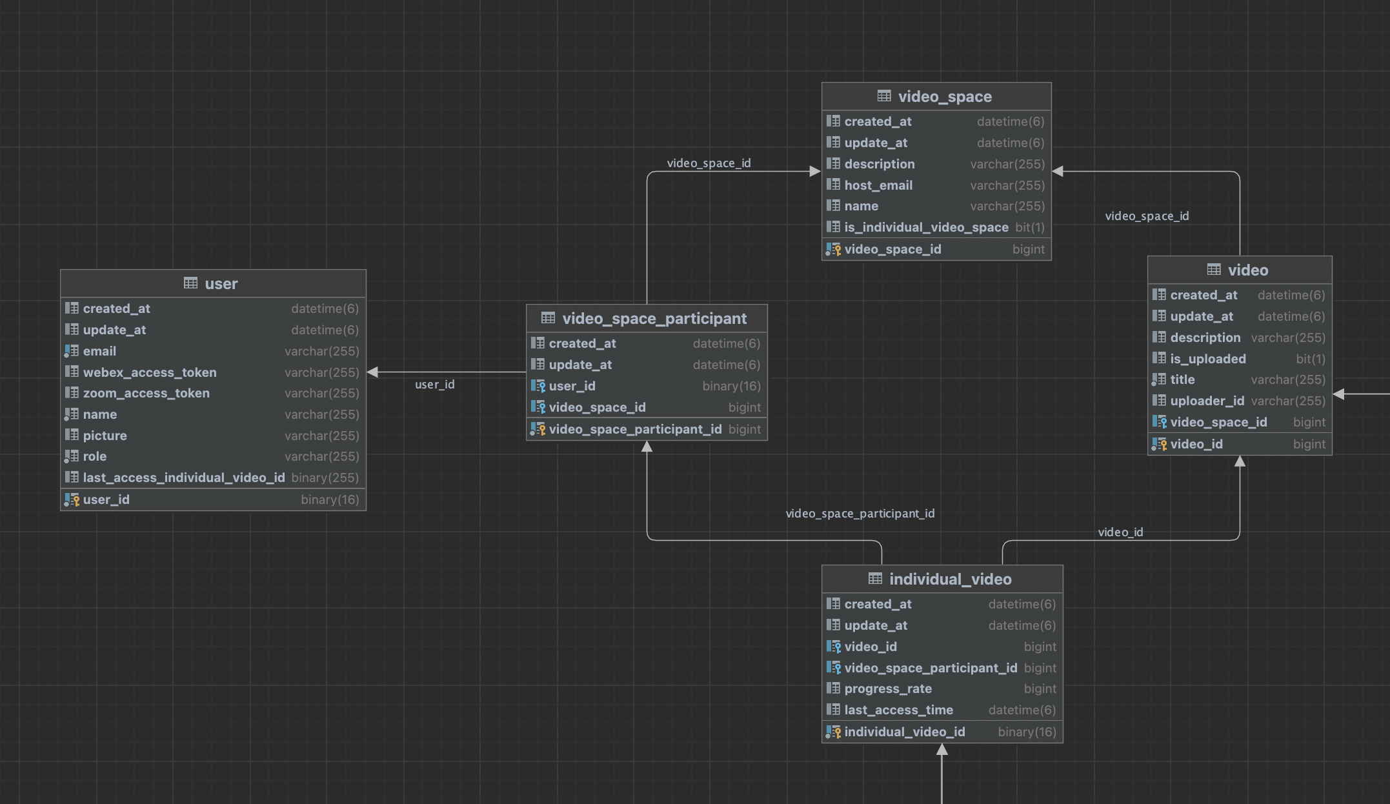Click the table icon next to video title

1214,270
